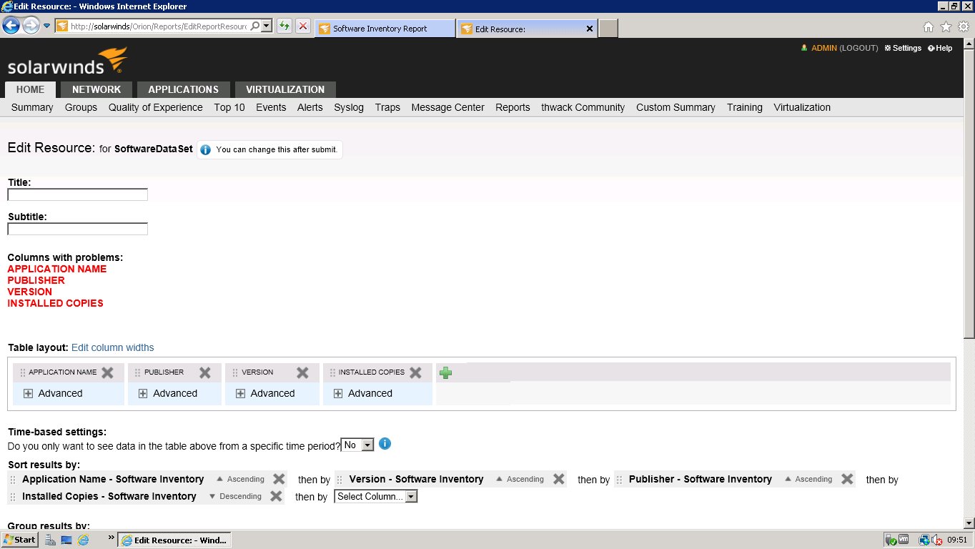Select the HOME tab
Image resolution: width=975 pixels, height=549 pixels.
point(31,89)
